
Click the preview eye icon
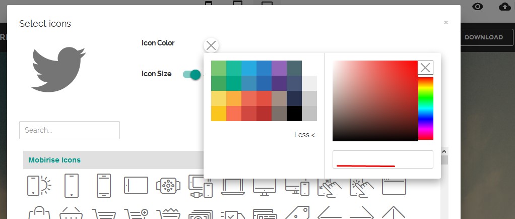478,7
